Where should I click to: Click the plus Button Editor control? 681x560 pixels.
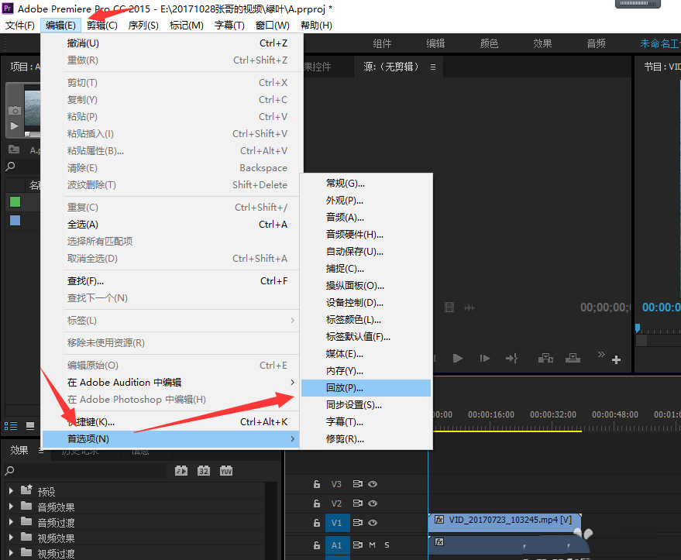click(x=615, y=359)
